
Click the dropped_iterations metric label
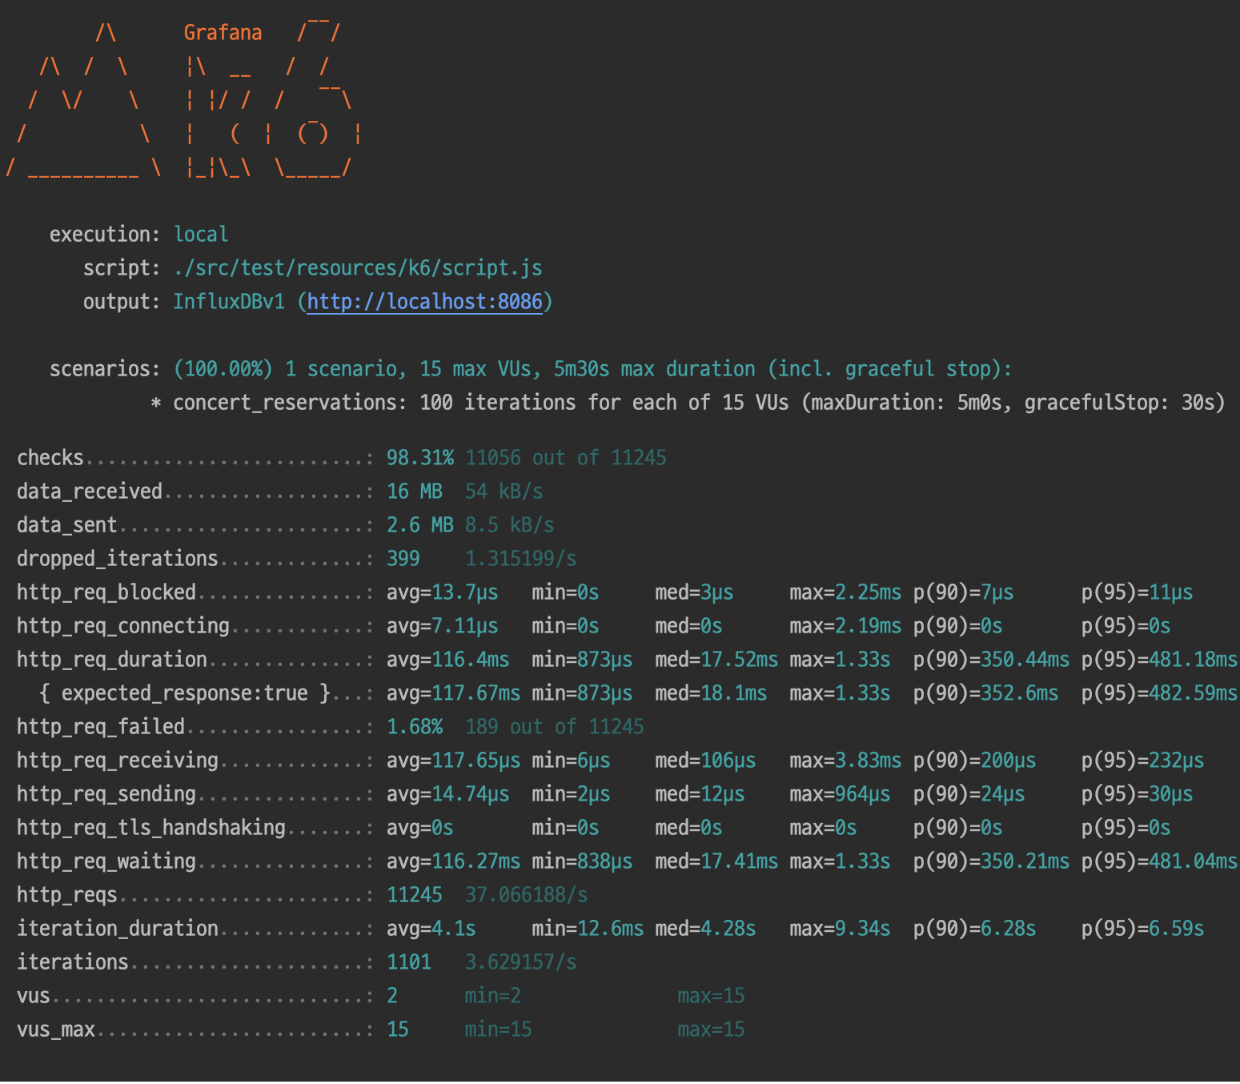(118, 559)
